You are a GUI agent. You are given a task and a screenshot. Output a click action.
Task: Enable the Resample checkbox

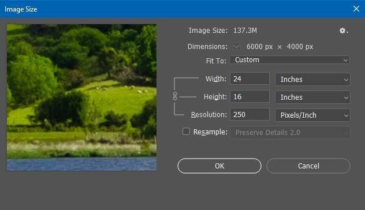[186, 132]
